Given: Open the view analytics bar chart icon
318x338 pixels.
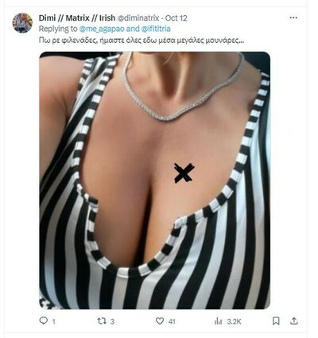Looking at the screenshot, I should tap(218, 321).
